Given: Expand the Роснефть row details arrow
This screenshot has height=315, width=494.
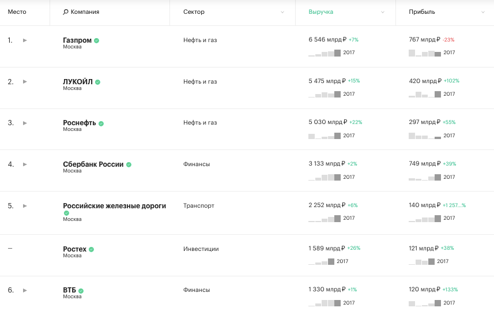Looking at the screenshot, I should pyautogui.click(x=25, y=123).
